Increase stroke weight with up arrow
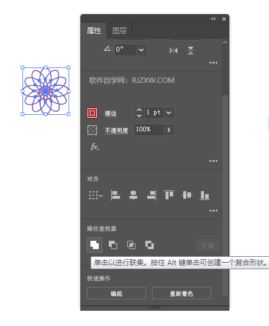Image resolution: width=269 pixels, height=326 pixels. (x=139, y=110)
